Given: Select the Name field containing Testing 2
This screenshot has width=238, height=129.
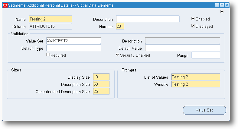Looking at the screenshot, I should coord(51,19).
